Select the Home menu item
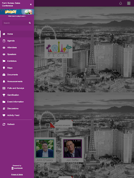Image resolution: width=134 pixels, height=178 pixels. pyautogui.click(x=17, y=34)
